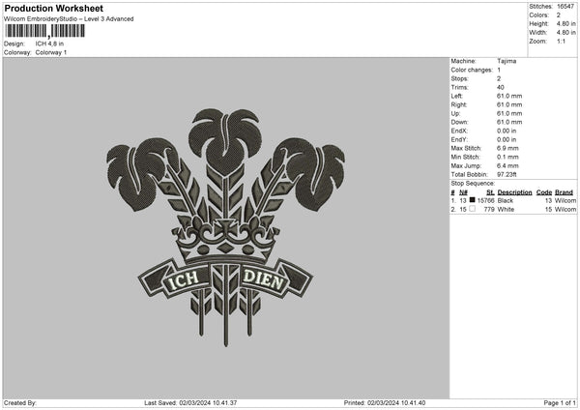Viewport: 580px width, 410px height.
Task: Click the 'Design:' label
Action: 14,44
